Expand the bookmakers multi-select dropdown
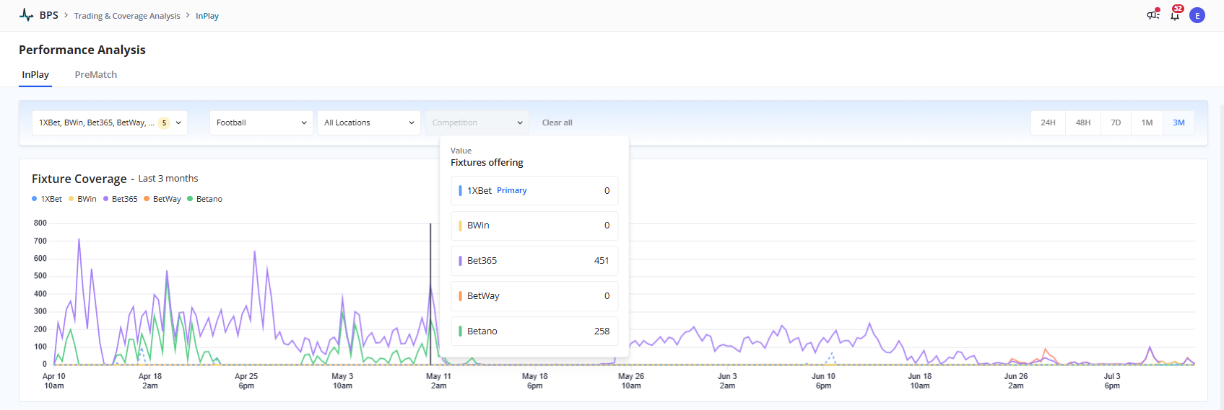Viewport: 1224px width, 410px height. coord(110,122)
